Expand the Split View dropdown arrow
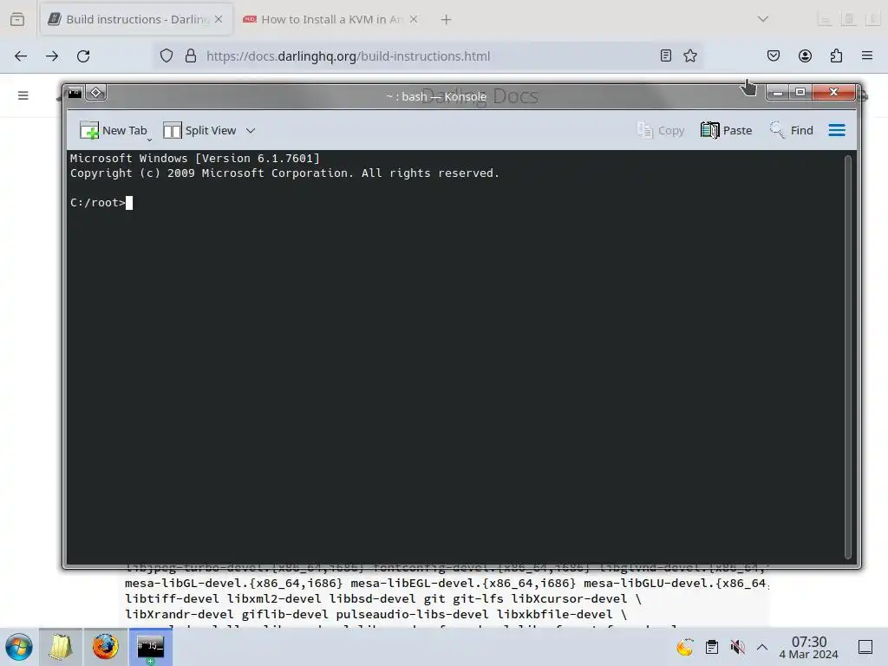This screenshot has height=666, width=888. pyautogui.click(x=251, y=131)
